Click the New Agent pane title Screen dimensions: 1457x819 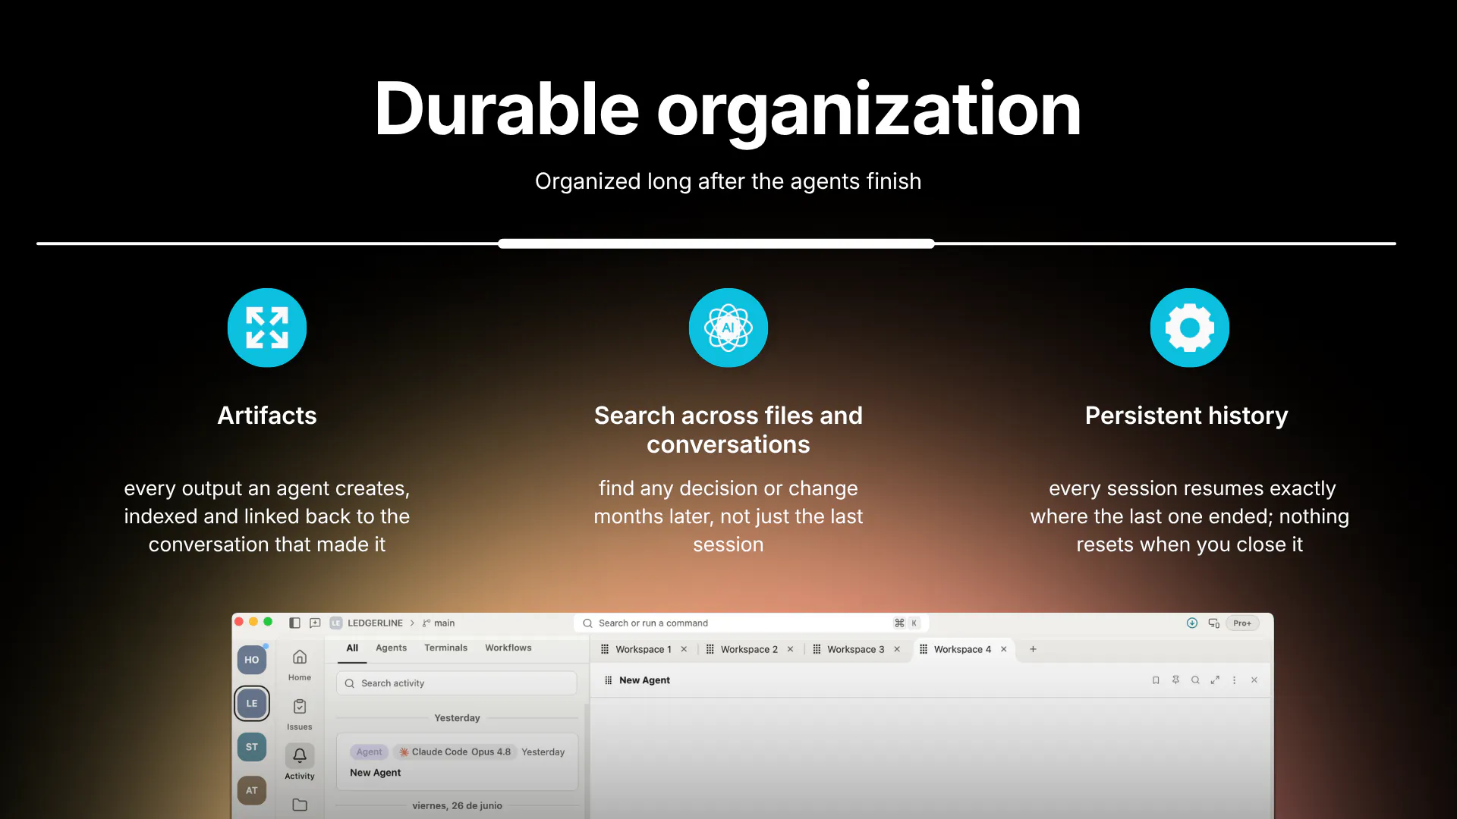[x=644, y=680]
